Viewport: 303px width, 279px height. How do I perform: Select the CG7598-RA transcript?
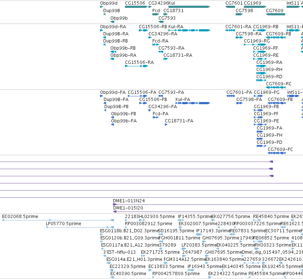[x=239, y=37]
